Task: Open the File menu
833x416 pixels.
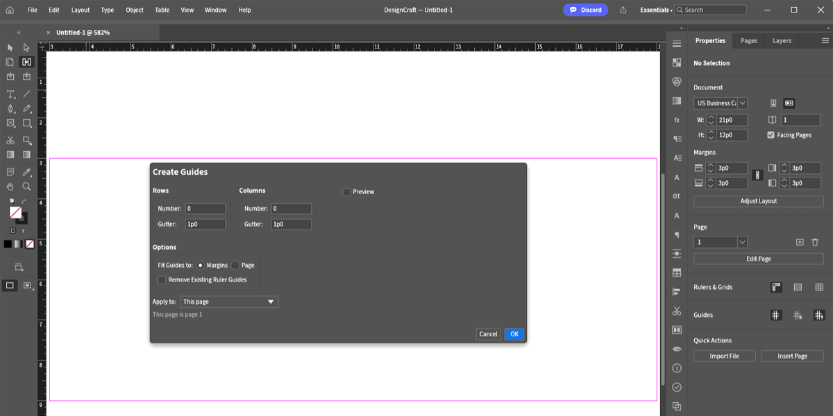Action: (33, 10)
